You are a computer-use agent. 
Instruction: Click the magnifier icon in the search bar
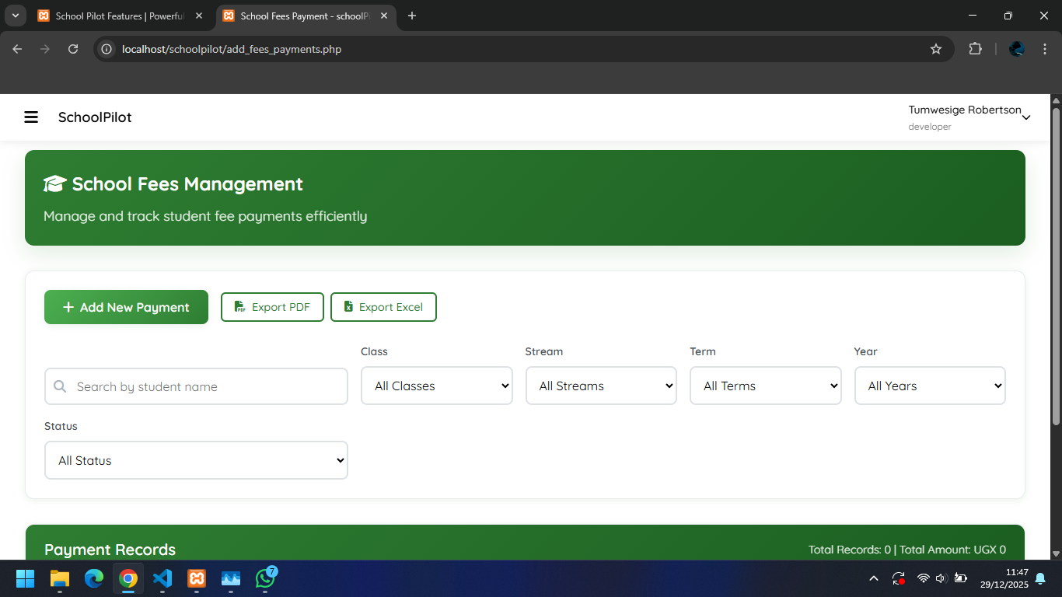60,386
